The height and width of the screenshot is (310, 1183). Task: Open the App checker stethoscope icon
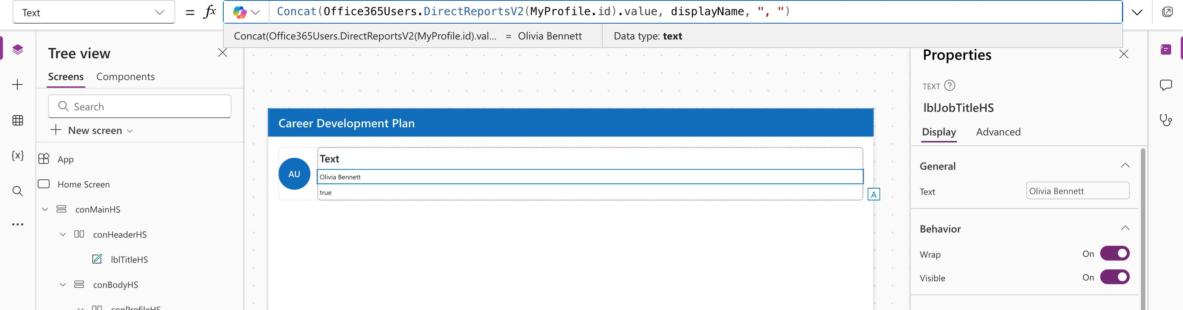coord(1166,121)
